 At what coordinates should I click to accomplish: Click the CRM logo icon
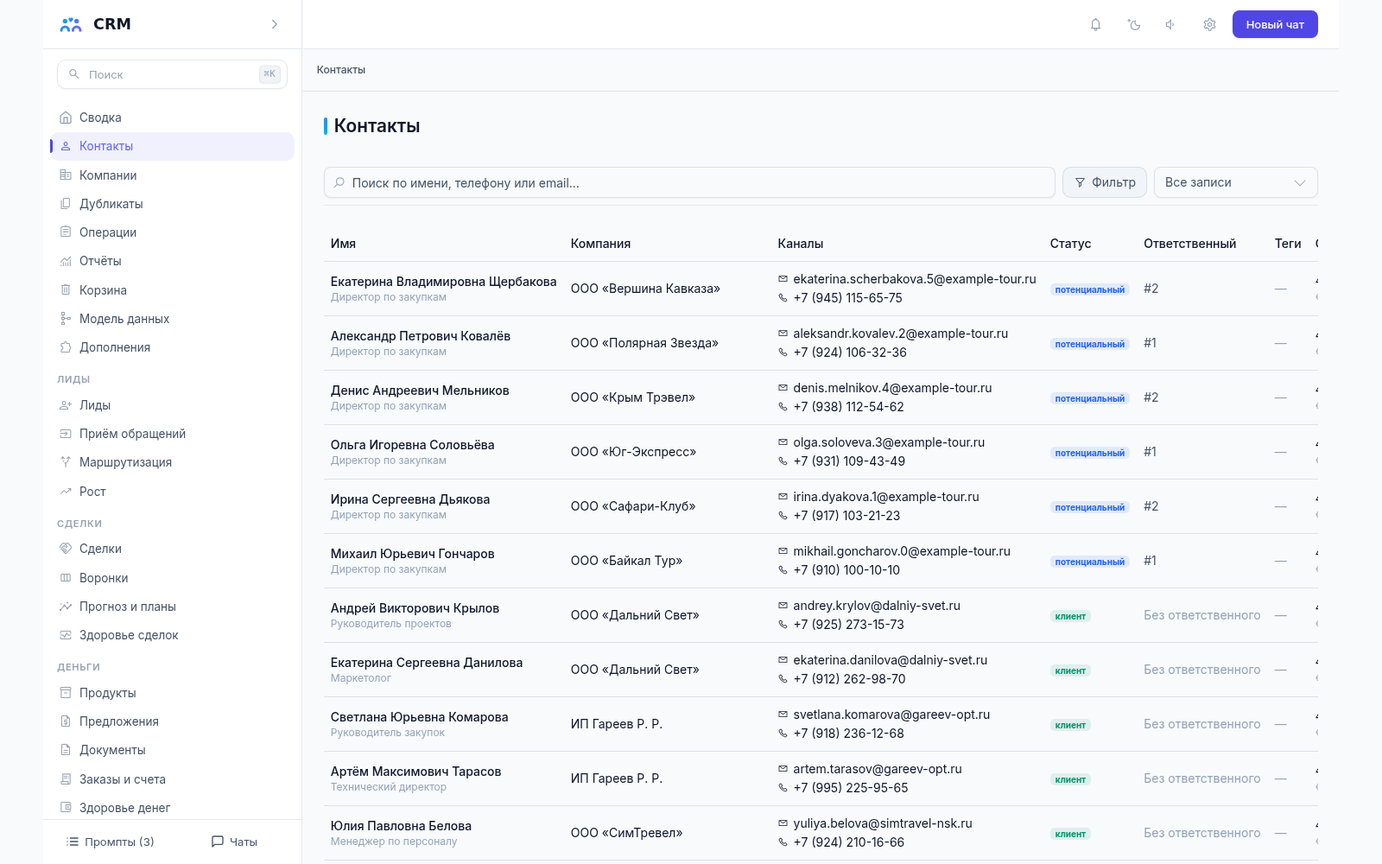[x=71, y=24]
